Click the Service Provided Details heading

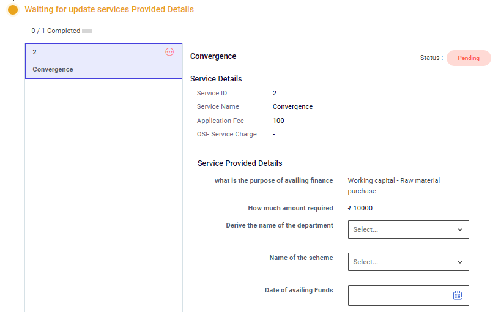click(x=240, y=163)
